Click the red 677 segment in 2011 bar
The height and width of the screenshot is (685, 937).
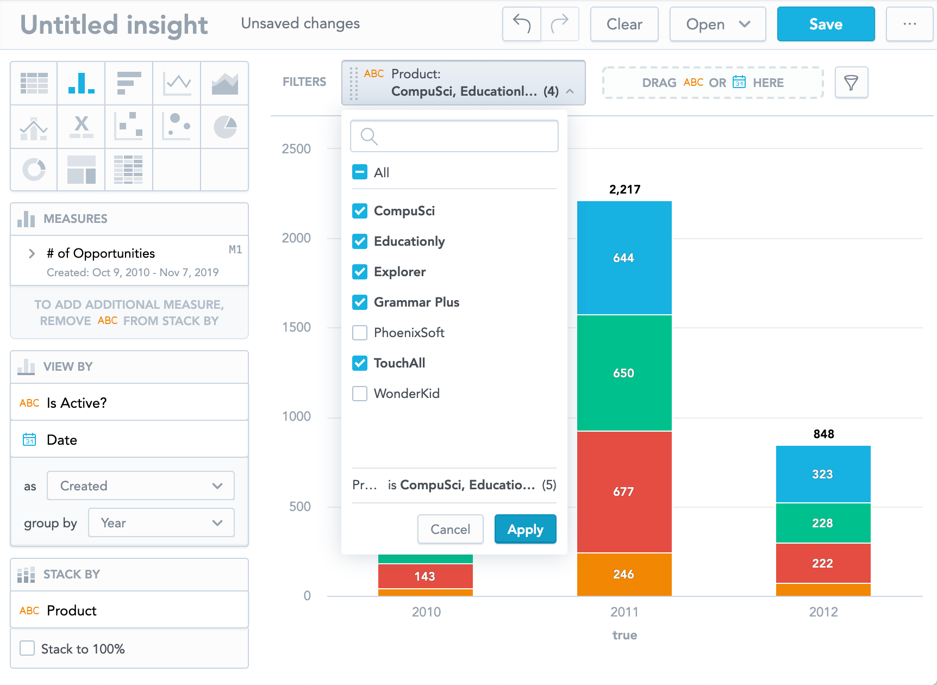(624, 492)
